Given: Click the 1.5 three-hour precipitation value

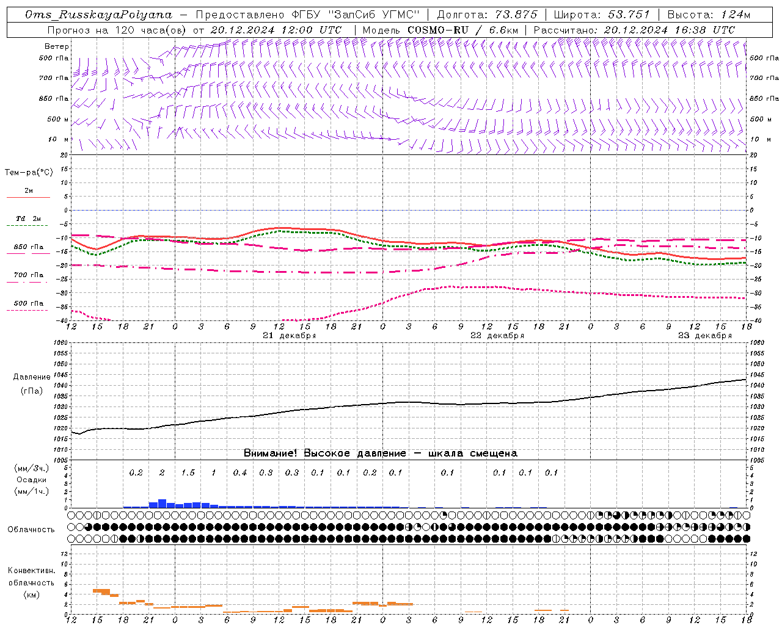Looking at the screenshot, I should [188, 473].
